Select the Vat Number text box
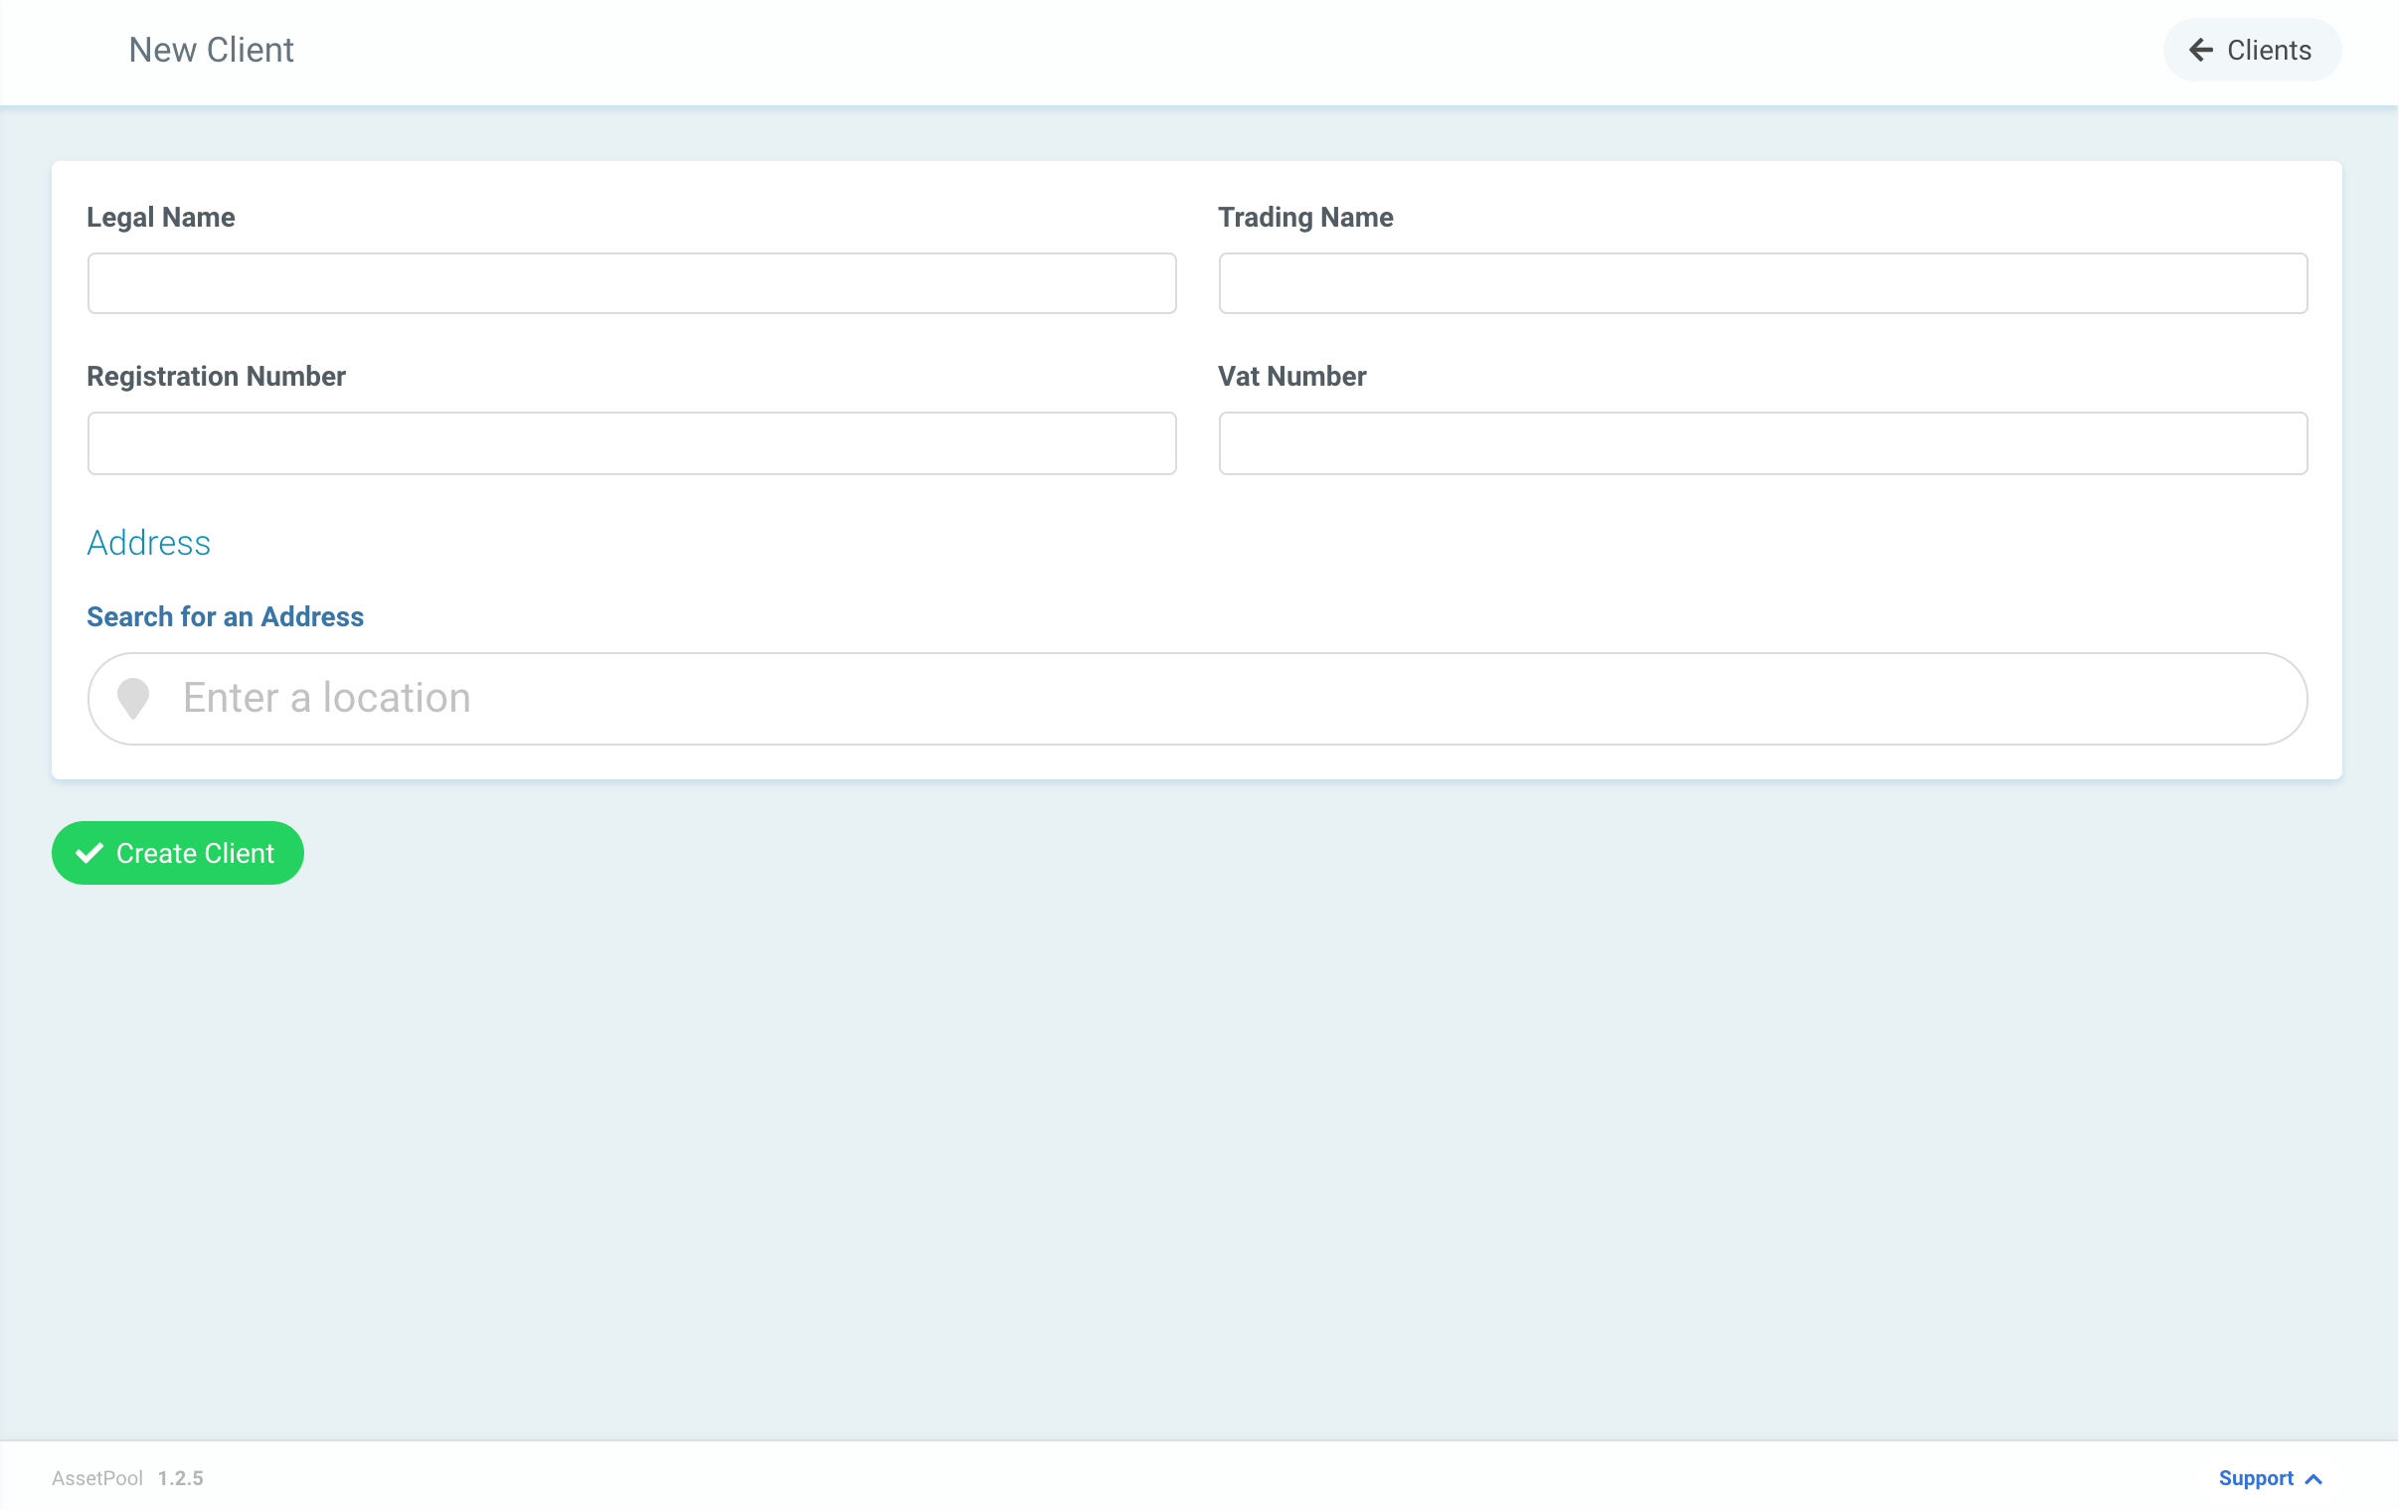This screenshot has height=1510, width=2399. (x=1763, y=442)
